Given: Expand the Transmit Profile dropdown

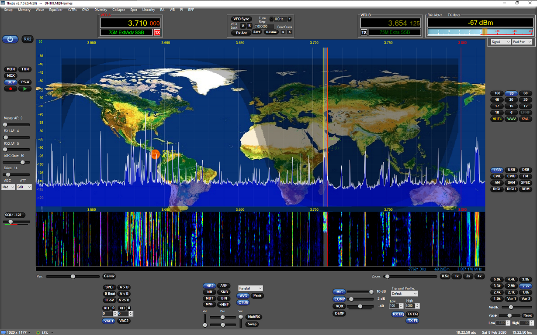Looking at the screenshot, I should pos(404,294).
